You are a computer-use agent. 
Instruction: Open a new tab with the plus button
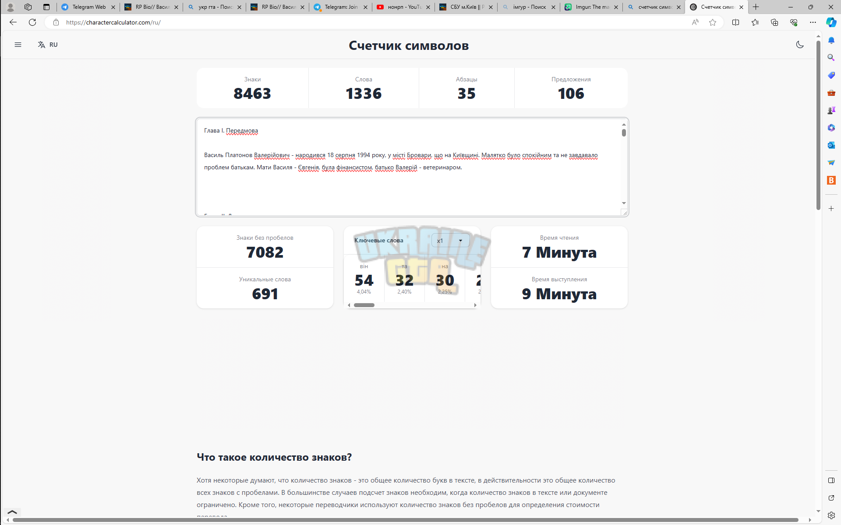(x=756, y=7)
